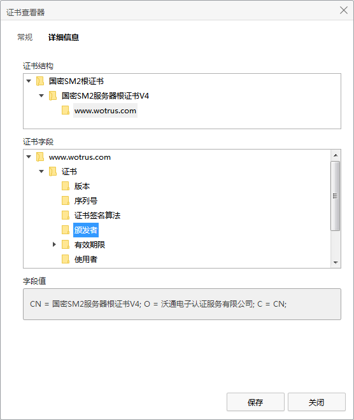Switch to the 常规 tab
The height and width of the screenshot is (420, 354).
(25, 38)
